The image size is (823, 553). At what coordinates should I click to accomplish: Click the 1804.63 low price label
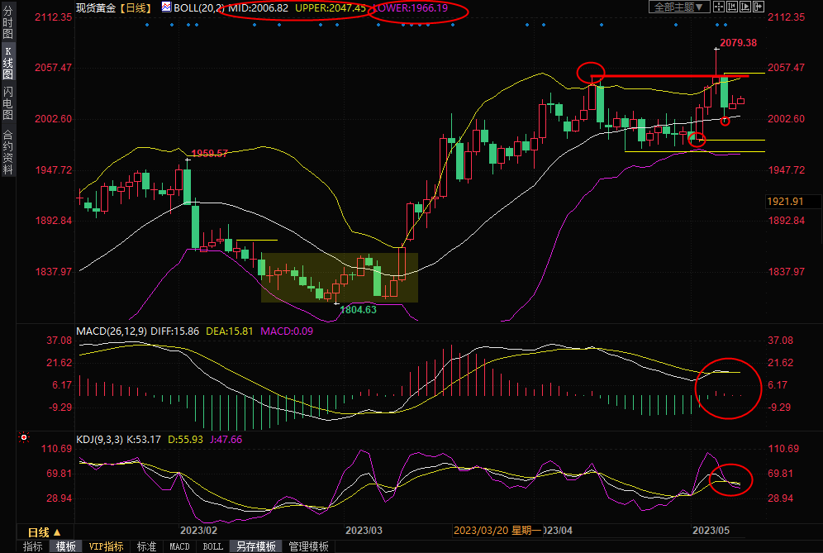358,310
